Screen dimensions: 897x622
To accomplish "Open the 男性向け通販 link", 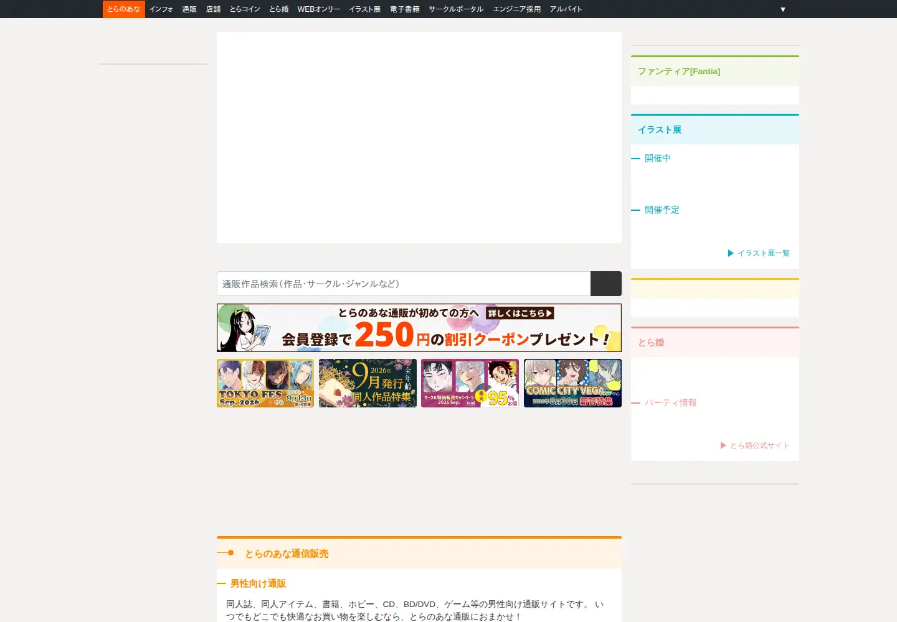I will (x=258, y=583).
